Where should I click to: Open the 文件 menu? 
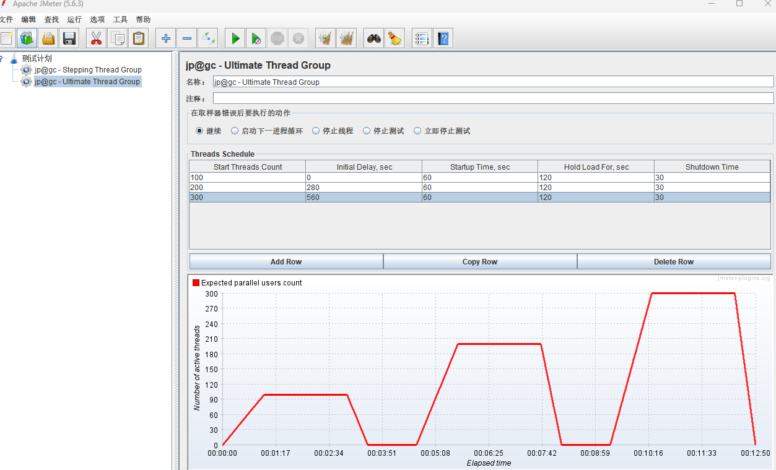tap(6, 19)
